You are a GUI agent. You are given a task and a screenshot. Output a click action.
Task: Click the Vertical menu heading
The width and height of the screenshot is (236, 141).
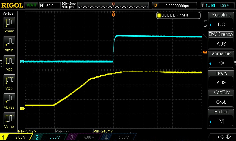click(9, 14)
